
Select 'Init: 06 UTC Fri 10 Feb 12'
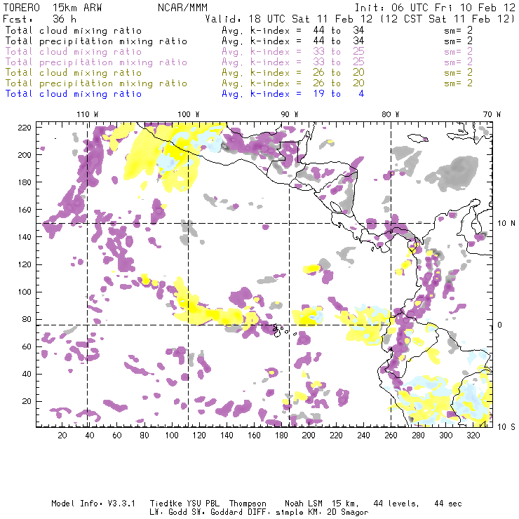pos(434,8)
